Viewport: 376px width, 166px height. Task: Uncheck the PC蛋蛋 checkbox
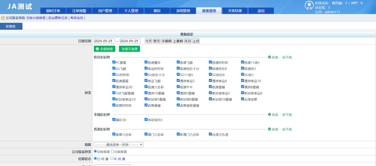tap(114, 62)
